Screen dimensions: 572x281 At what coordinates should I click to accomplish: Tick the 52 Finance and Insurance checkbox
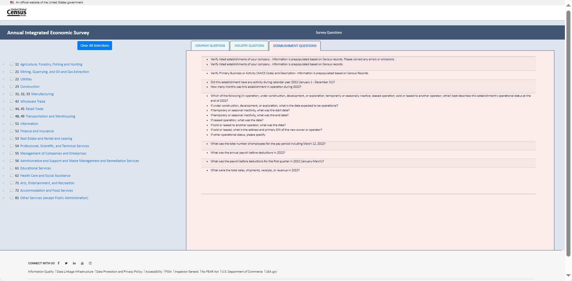tap(11, 131)
